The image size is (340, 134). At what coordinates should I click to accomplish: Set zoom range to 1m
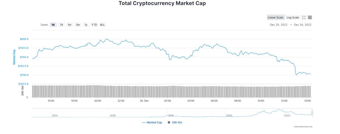(69, 25)
